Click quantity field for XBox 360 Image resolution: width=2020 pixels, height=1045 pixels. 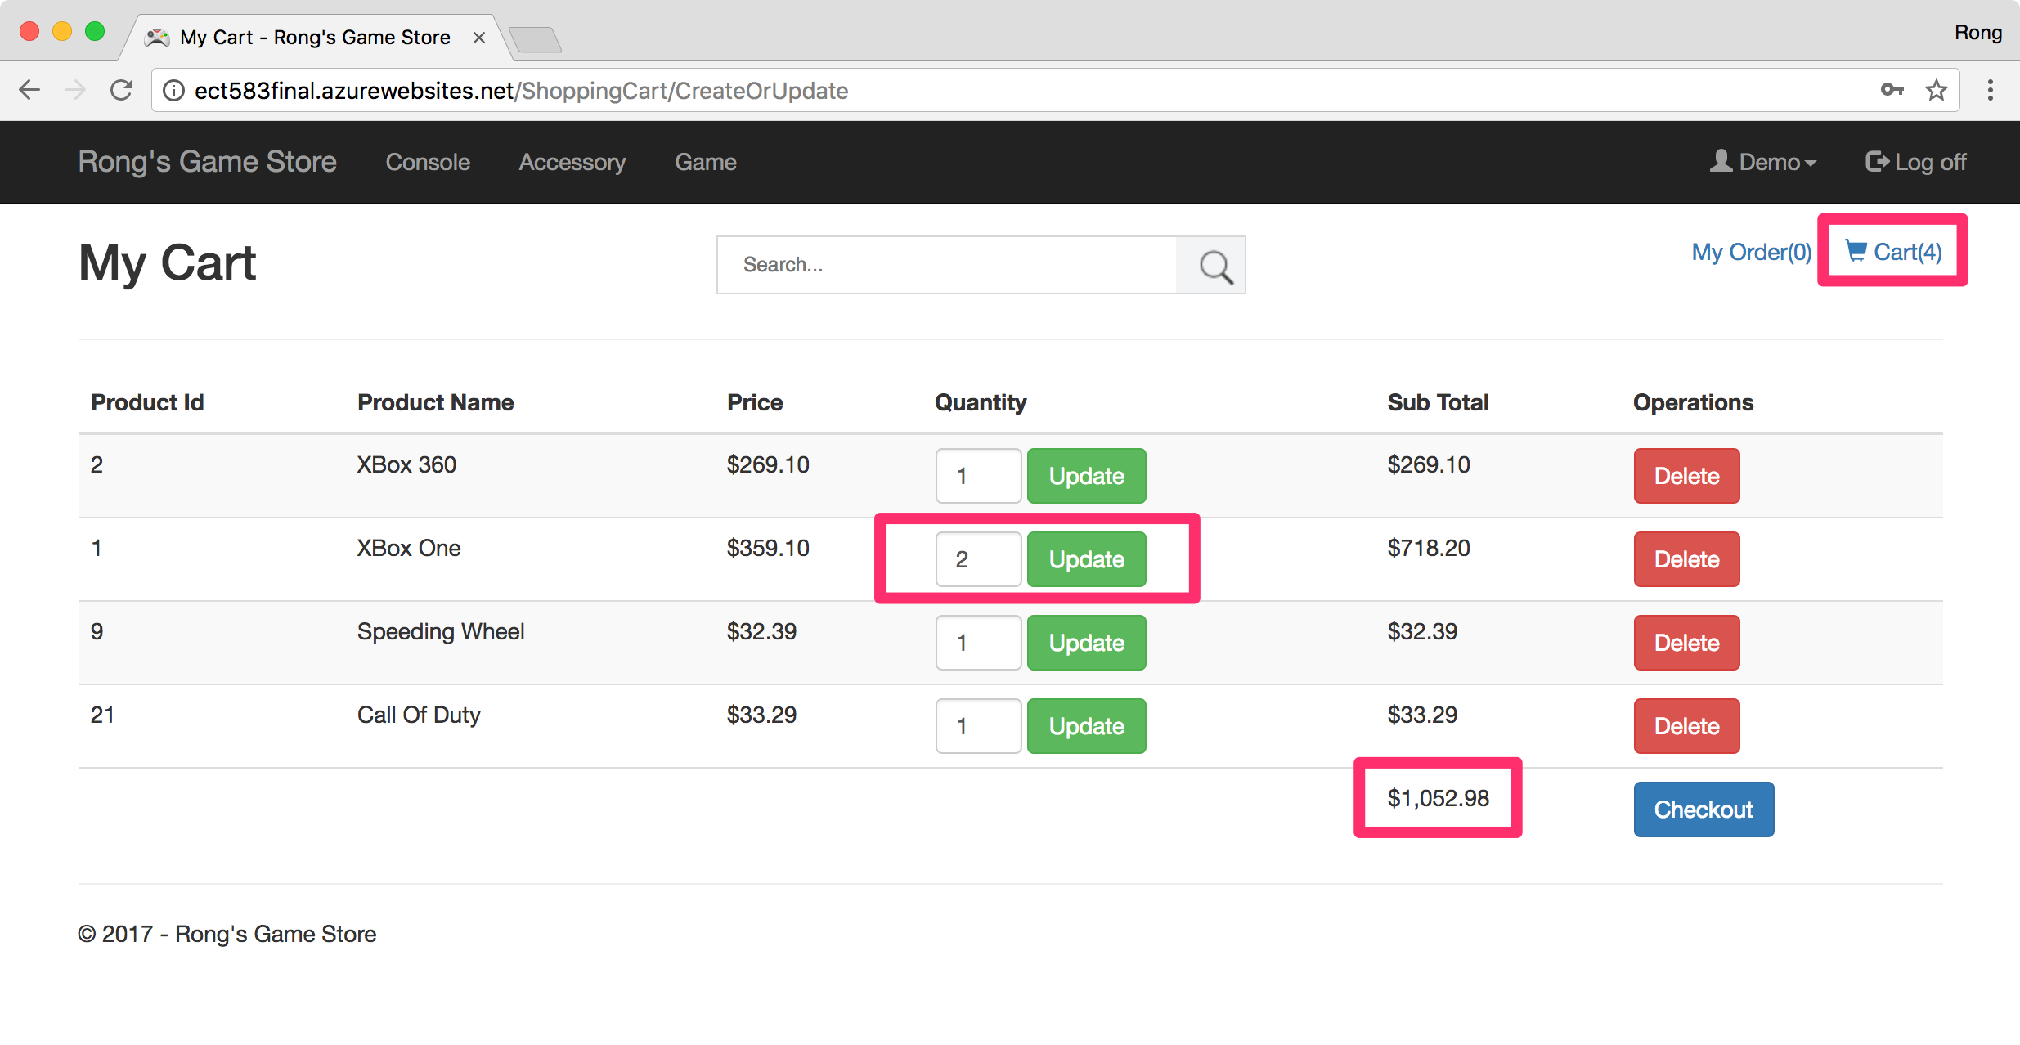(x=978, y=476)
